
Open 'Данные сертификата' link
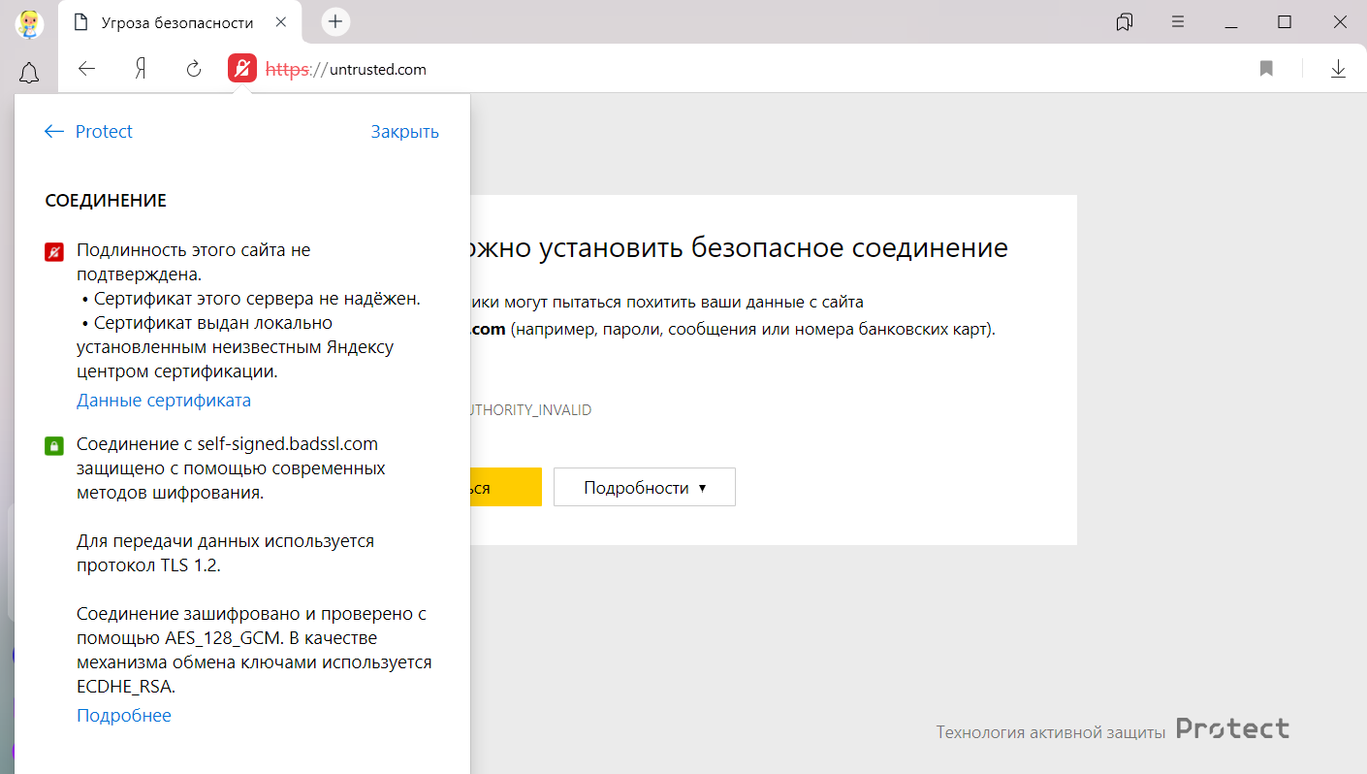point(164,401)
